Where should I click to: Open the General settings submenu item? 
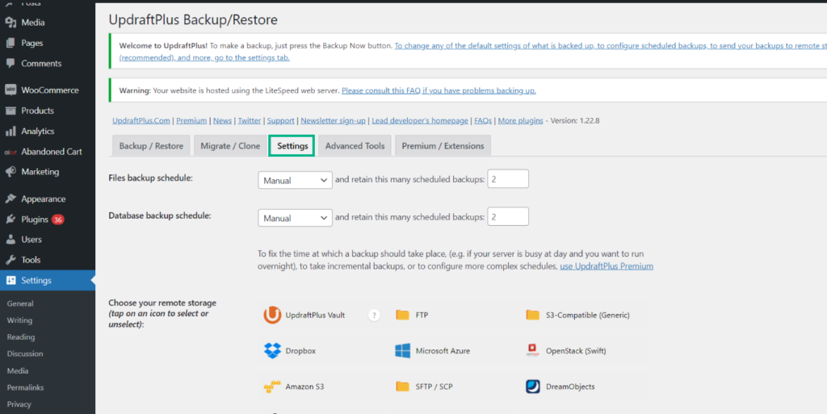(x=20, y=303)
